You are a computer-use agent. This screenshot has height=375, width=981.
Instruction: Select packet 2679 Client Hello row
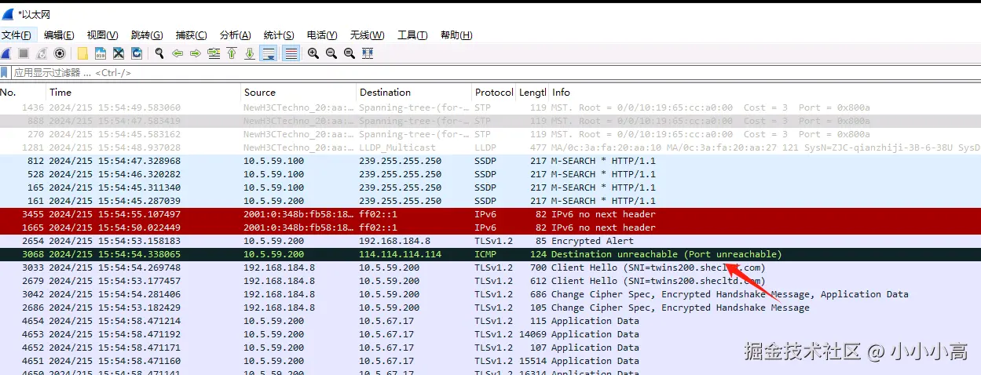point(490,281)
